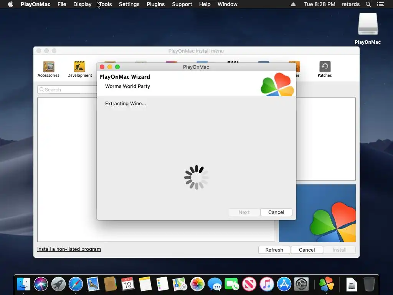
Task: Click the greyed Install button
Action: pyautogui.click(x=339, y=250)
